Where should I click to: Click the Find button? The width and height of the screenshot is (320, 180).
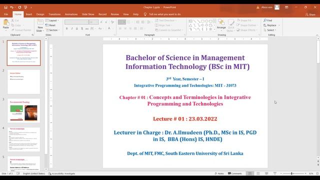[268, 20]
